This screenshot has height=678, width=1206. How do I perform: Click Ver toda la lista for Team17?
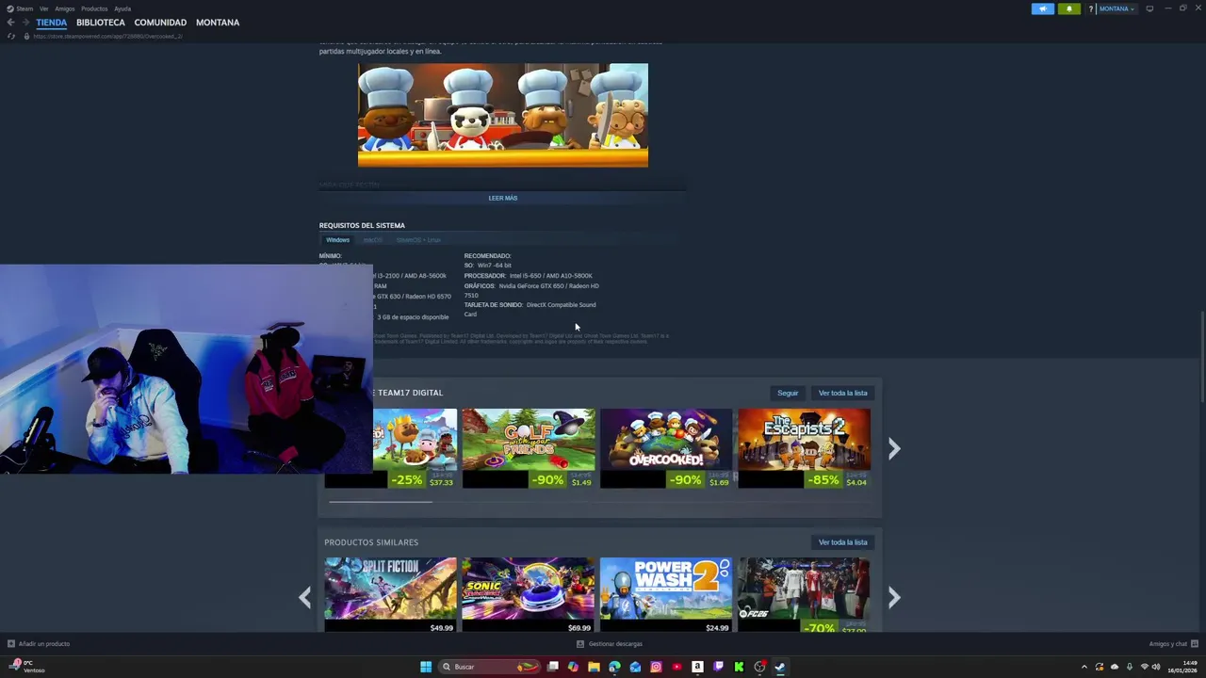(842, 393)
